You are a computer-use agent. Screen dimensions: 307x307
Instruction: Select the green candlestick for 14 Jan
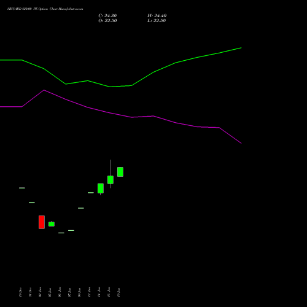(101, 188)
